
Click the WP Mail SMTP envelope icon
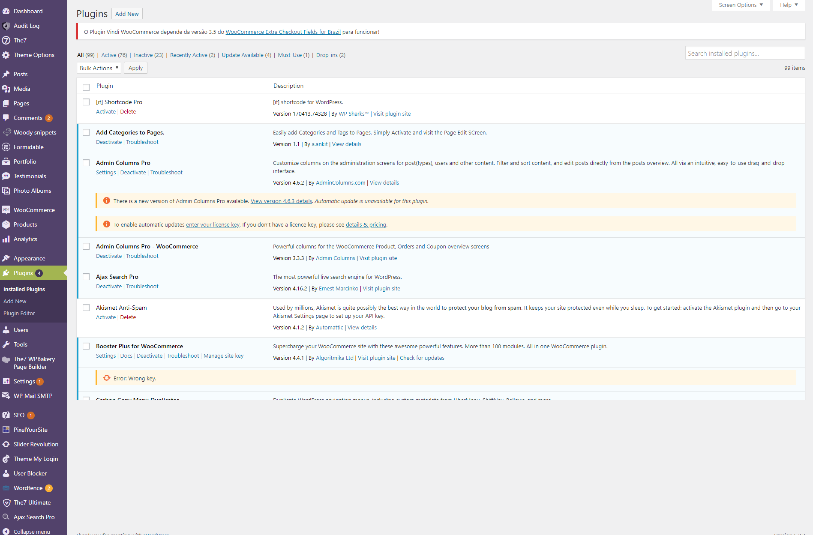6,396
